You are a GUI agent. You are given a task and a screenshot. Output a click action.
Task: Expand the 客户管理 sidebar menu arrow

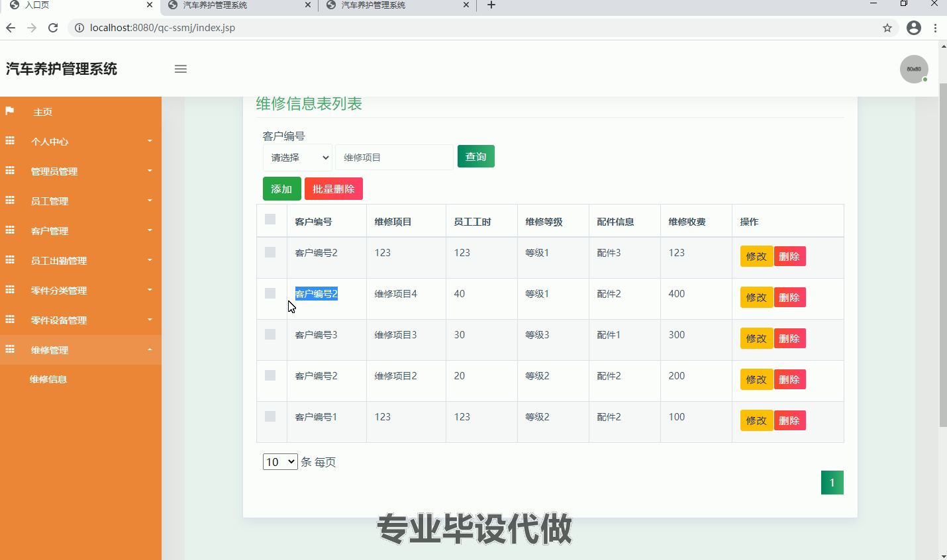coord(150,230)
